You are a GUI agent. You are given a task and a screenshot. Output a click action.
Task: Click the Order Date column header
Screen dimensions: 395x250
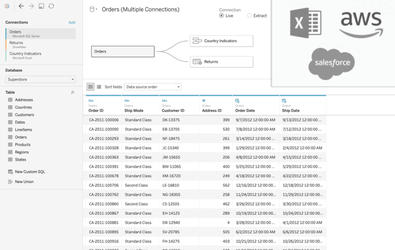point(245,110)
